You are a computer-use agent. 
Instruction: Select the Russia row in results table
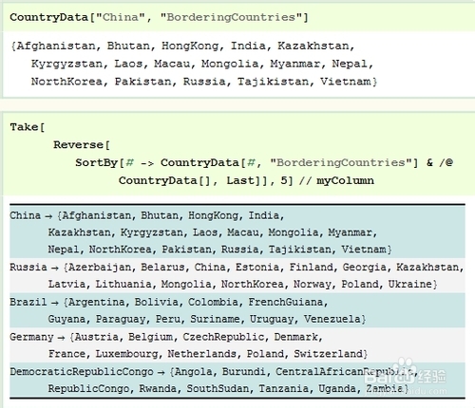pos(237,275)
